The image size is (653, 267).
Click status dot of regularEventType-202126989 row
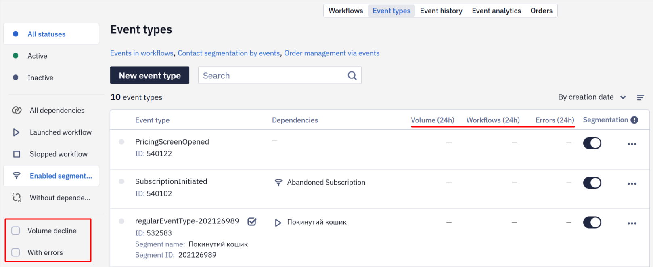[x=121, y=221]
